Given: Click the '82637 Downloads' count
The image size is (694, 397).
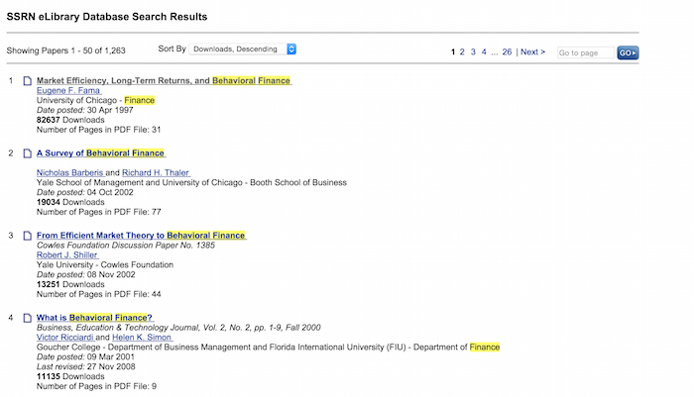Looking at the screenshot, I should pyautogui.click(x=70, y=120).
